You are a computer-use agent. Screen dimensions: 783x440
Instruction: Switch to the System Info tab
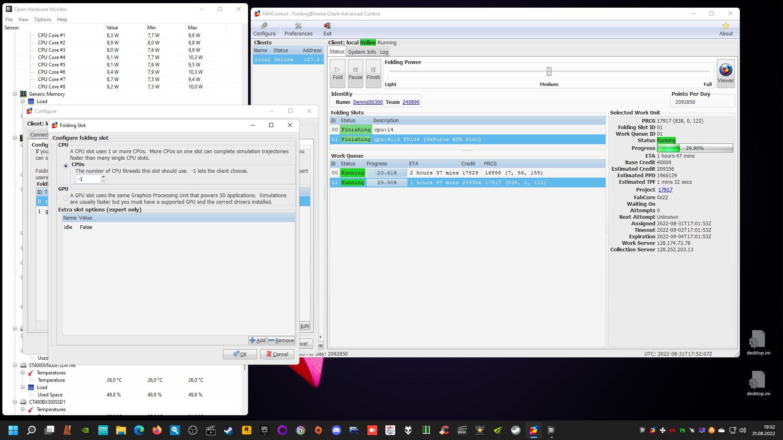pyautogui.click(x=362, y=52)
